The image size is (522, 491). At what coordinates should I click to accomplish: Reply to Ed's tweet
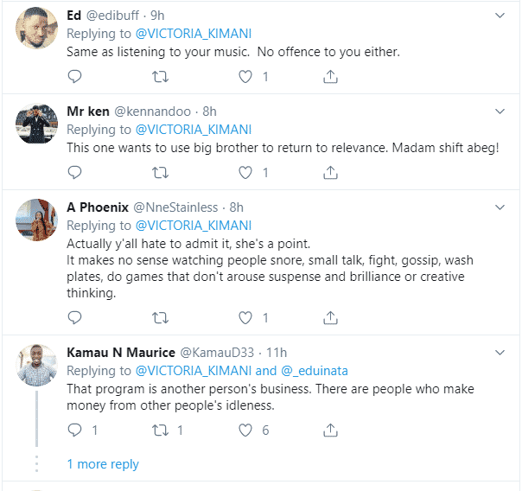(74, 77)
